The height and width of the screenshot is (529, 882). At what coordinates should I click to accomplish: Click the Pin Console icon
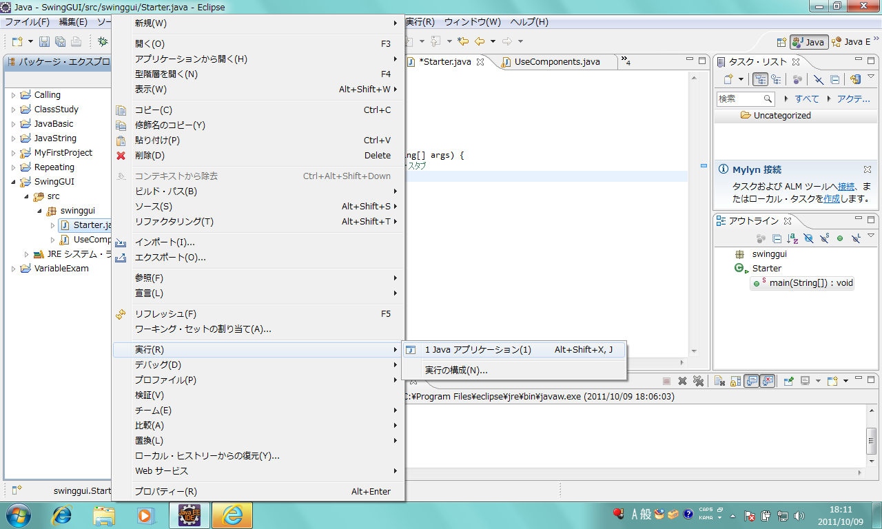point(788,381)
